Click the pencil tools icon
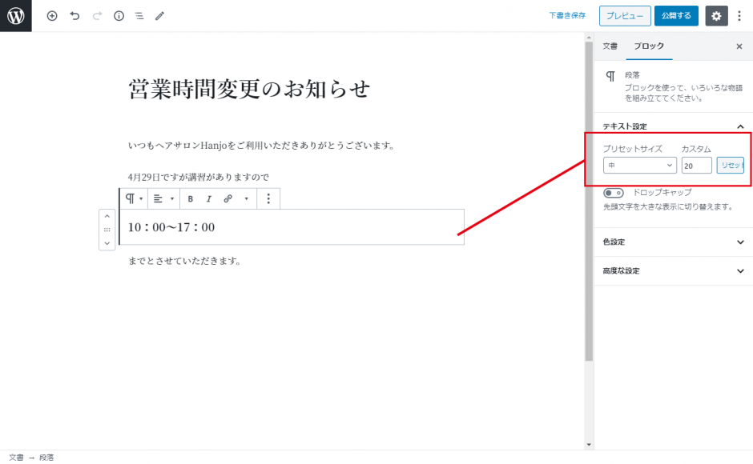 (x=159, y=16)
